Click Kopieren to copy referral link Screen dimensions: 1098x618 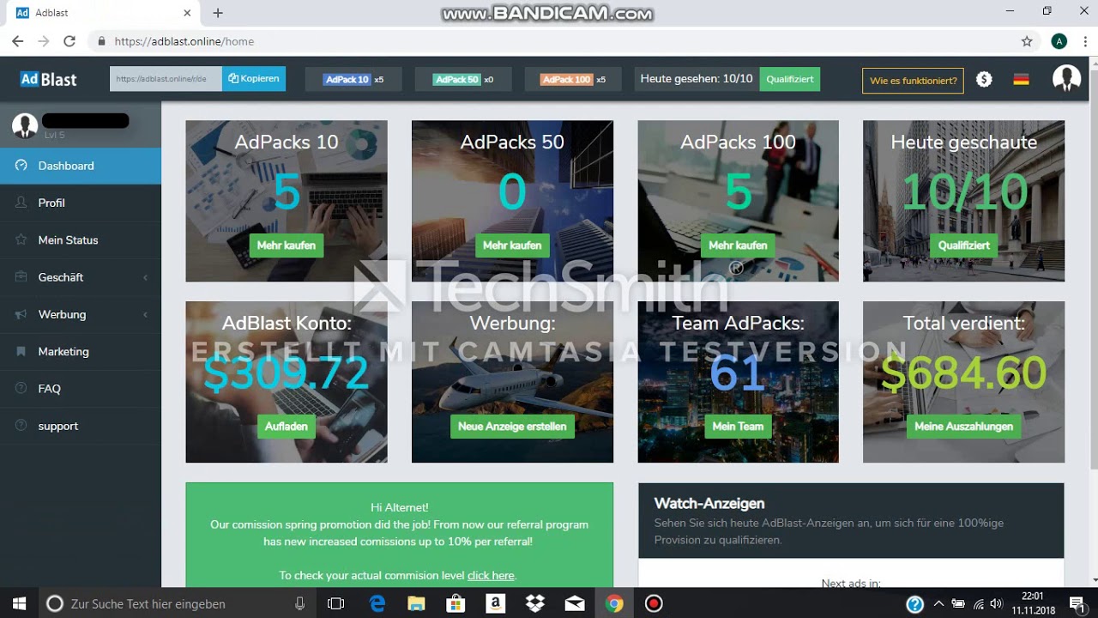254,79
